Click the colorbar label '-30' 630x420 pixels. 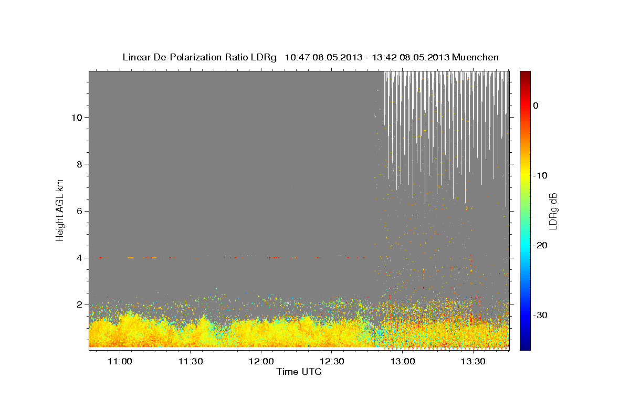(x=541, y=315)
